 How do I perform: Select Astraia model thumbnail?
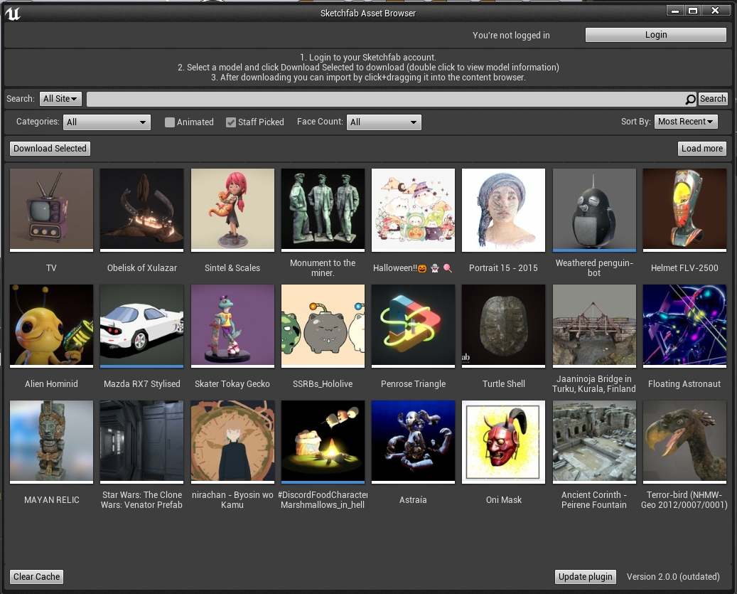[x=413, y=442]
